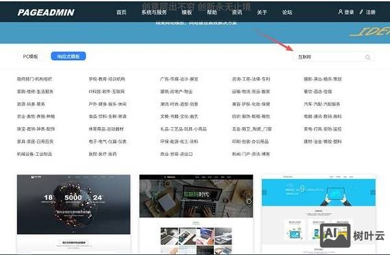Open the 模板 nav item
This screenshot has width=390, height=255.
186,12
